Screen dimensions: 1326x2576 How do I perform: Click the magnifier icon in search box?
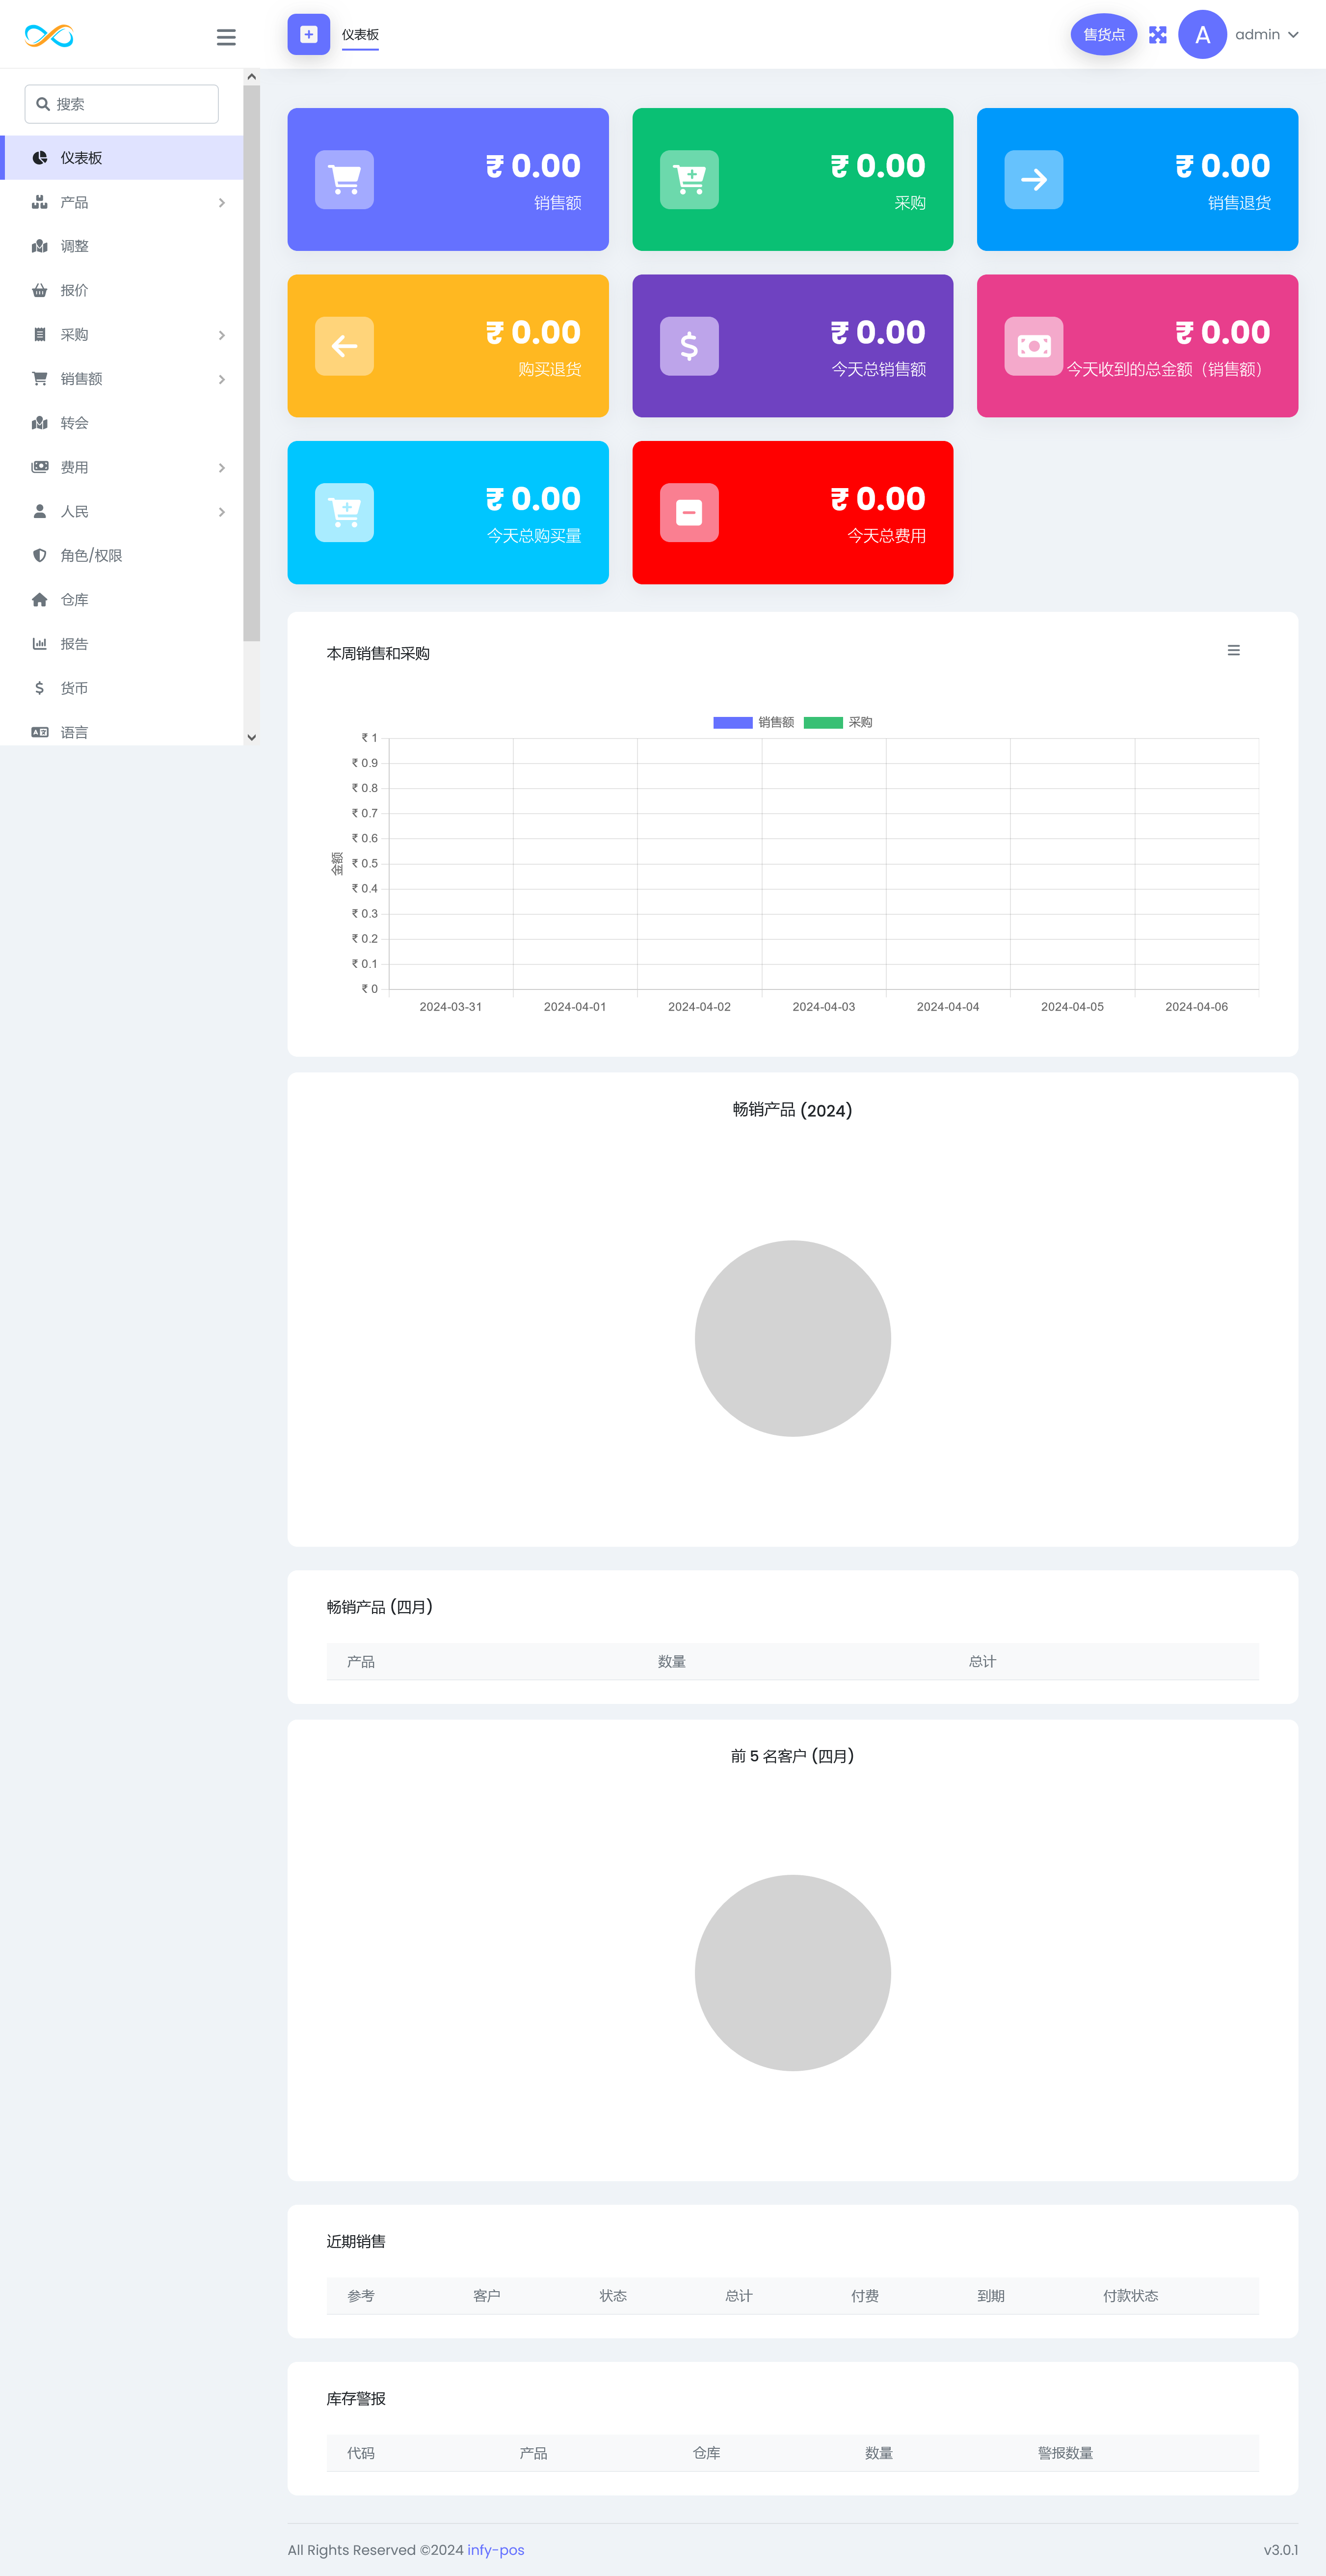(x=43, y=104)
